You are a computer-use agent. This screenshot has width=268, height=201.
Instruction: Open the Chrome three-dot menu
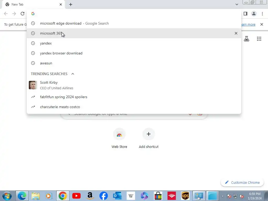tap(262, 14)
